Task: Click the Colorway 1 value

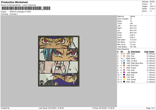Action: (x=14, y=14)
